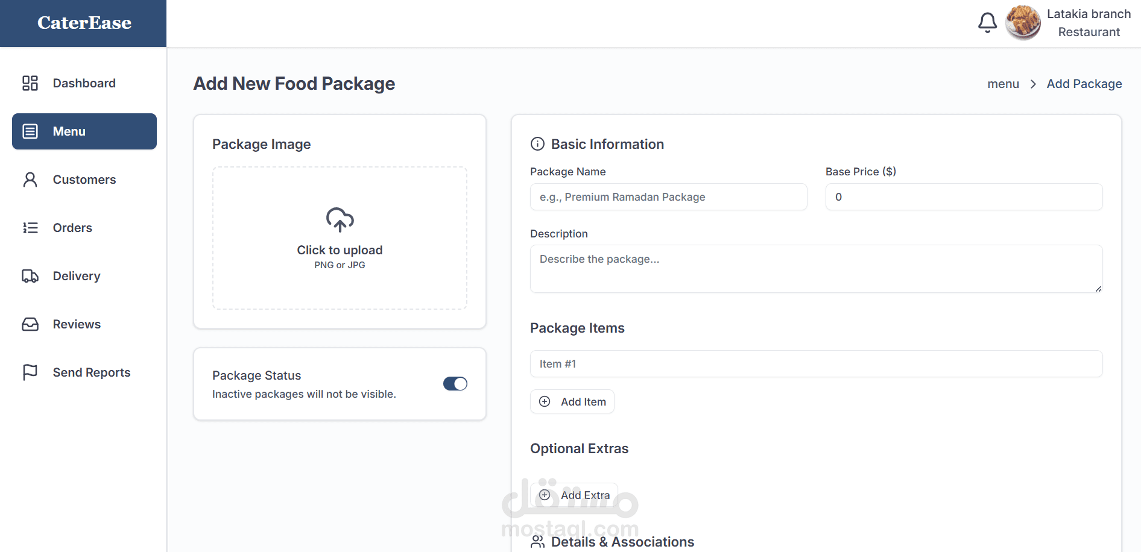Click the Send Reports flag icon
Image resolution: width=1141 pixels, height=552 pixels.
click(x=30, y=372)
